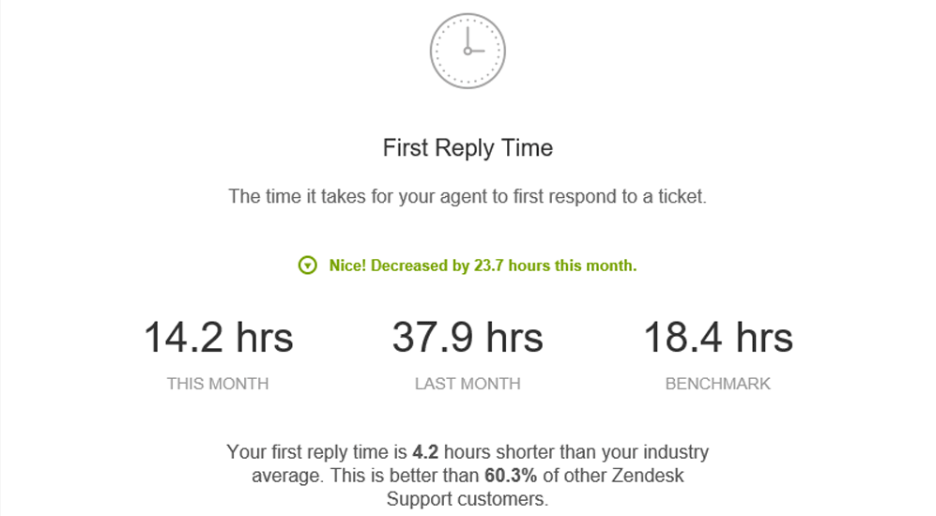Select the 18.4 hrs benchmark value
Screen dimensions: 936x516
(718, 338)
